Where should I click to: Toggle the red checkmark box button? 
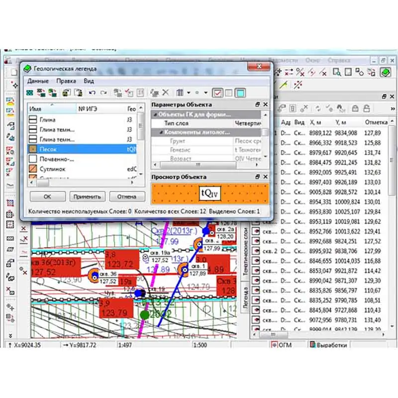(217, 93)
